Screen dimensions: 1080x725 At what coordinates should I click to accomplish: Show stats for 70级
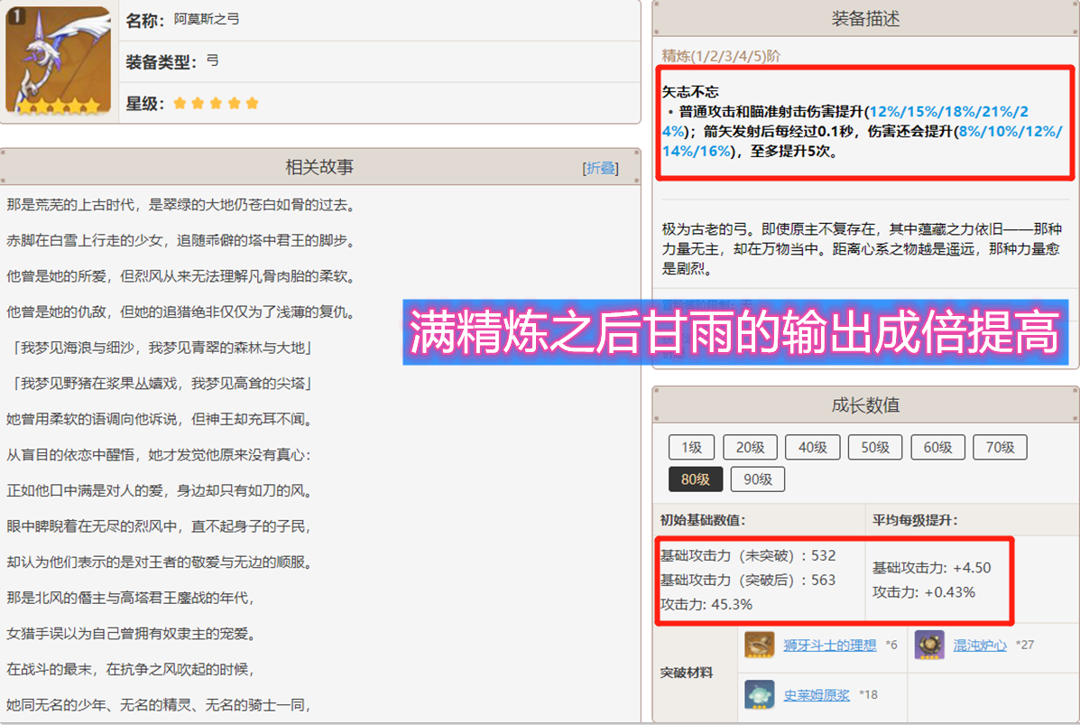[x=1000, y=447]
